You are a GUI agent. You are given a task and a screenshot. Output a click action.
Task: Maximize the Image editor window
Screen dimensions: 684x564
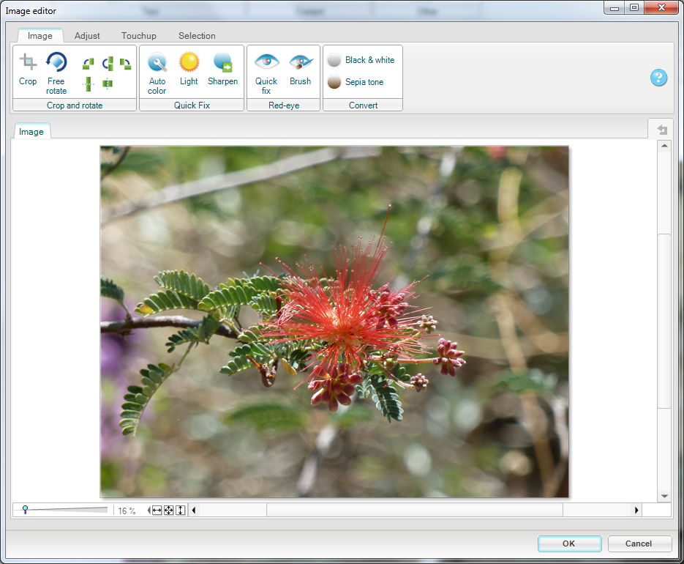(634, 7)
